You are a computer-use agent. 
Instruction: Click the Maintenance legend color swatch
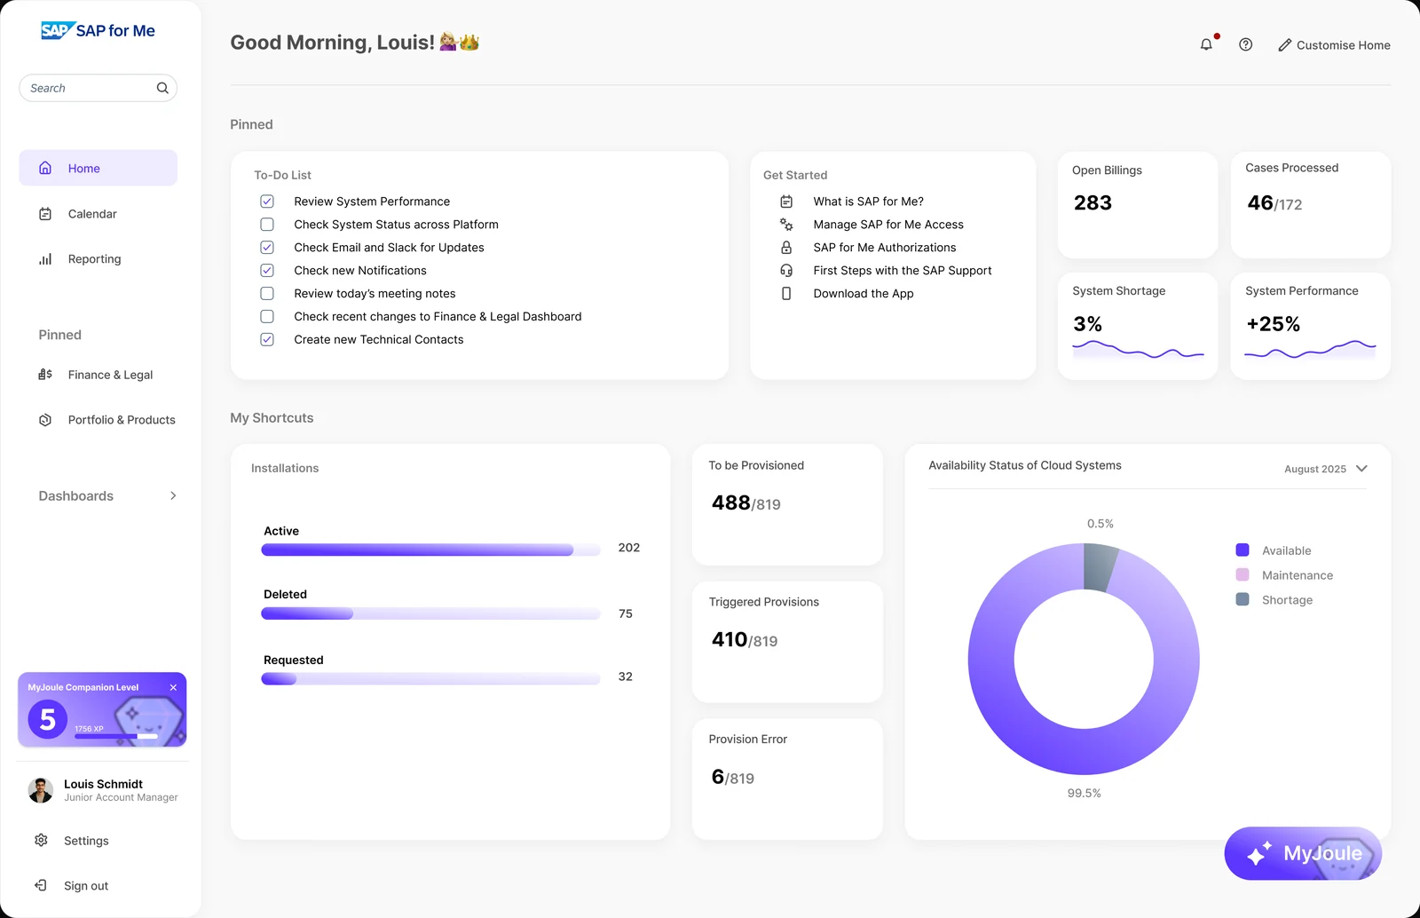tap(1242, 574)
